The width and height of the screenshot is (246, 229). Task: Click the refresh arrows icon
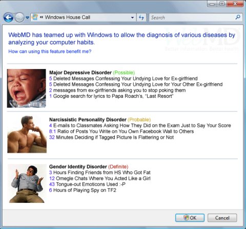coord(141,17)
